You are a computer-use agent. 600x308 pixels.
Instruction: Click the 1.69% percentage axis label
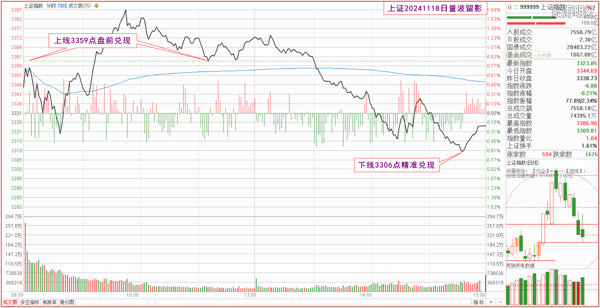[494, 10]
